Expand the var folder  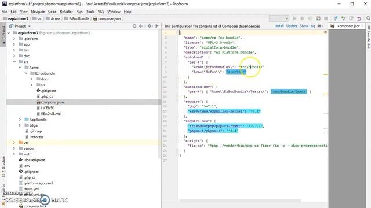coord(14,143)
